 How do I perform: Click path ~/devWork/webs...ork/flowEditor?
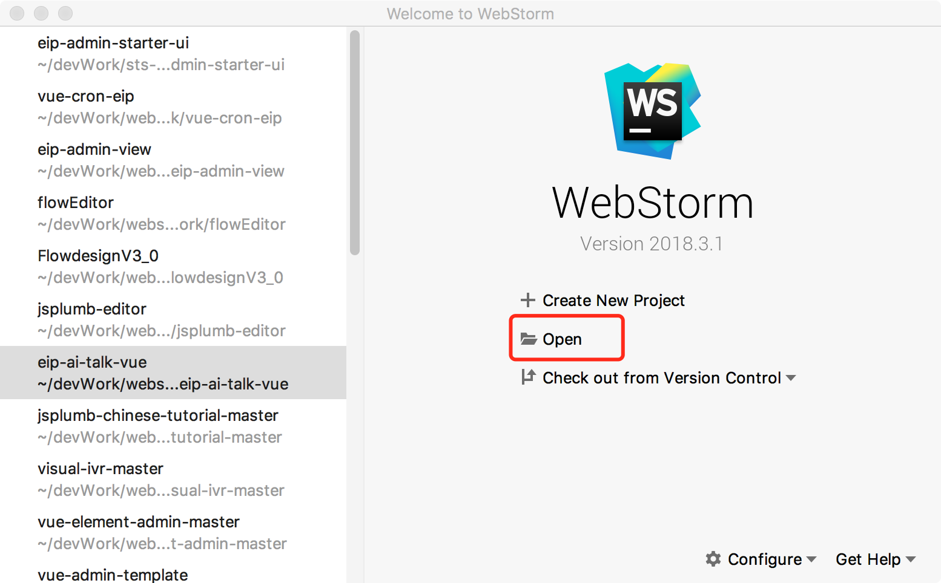(162, 224)
